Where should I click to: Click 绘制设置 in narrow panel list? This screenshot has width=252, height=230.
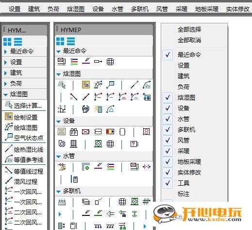click(x=21, y=117)
